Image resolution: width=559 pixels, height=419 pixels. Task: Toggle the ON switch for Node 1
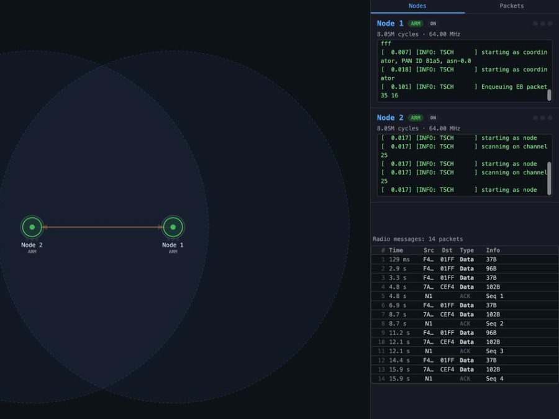(x=433, y=24)
